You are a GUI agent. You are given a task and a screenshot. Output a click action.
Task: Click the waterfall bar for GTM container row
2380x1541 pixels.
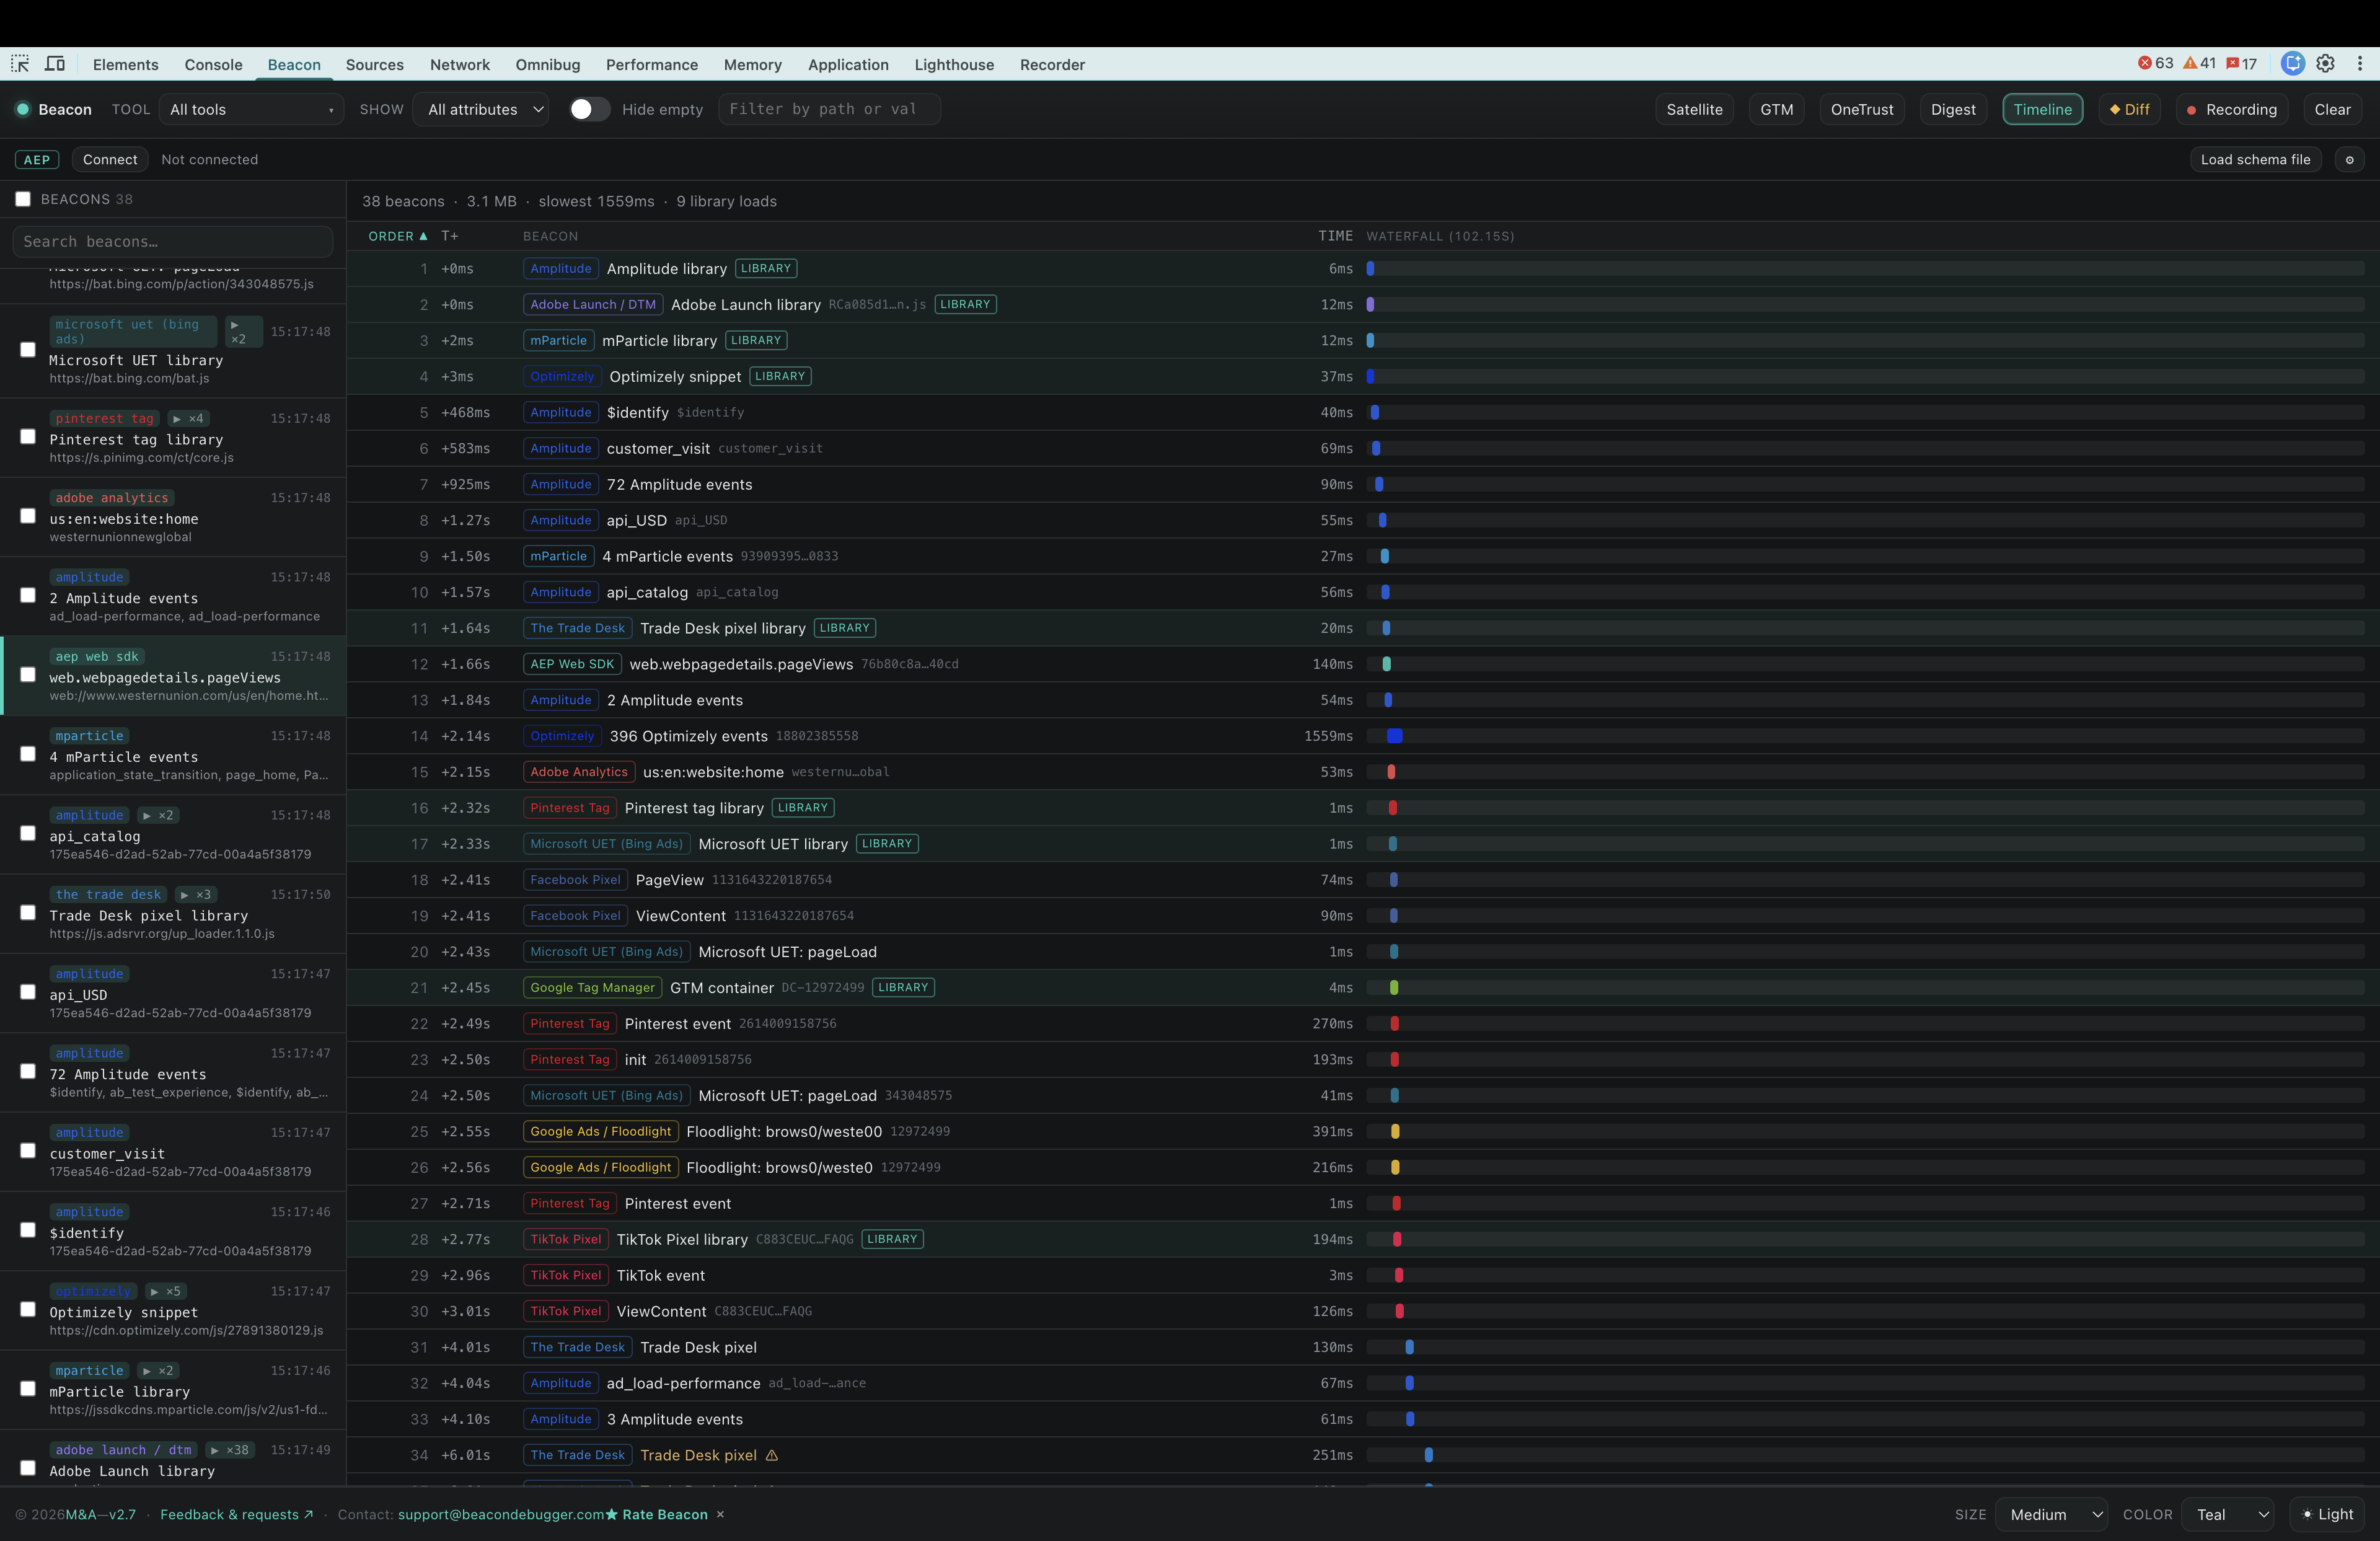pyautogui.click(x=1394, y=988)
